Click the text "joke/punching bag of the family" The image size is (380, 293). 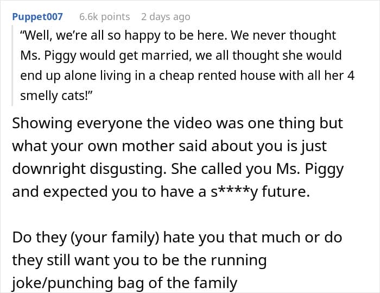(125, 283)
